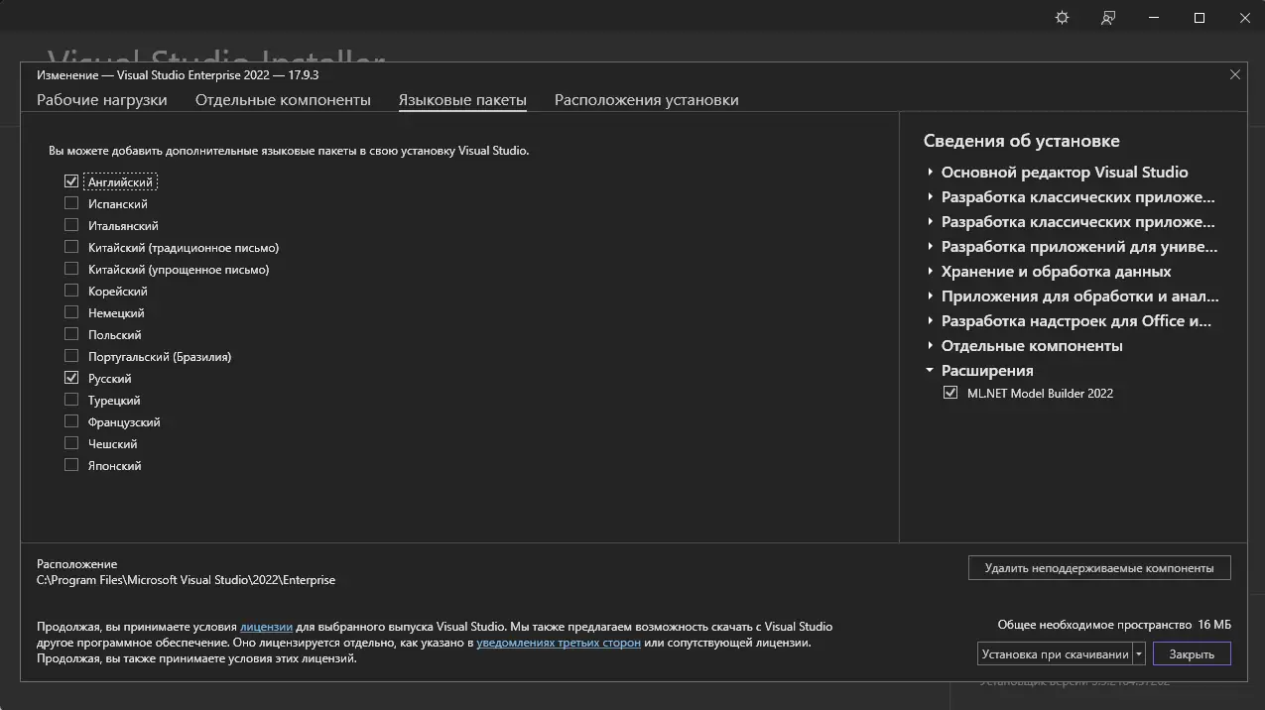Check the Японский language checkbox
This screenshot has width=1265, height=710.
[x=71, y=465]
